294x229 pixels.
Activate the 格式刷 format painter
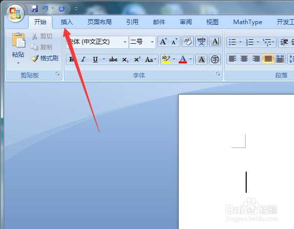[x=45, y=58]
